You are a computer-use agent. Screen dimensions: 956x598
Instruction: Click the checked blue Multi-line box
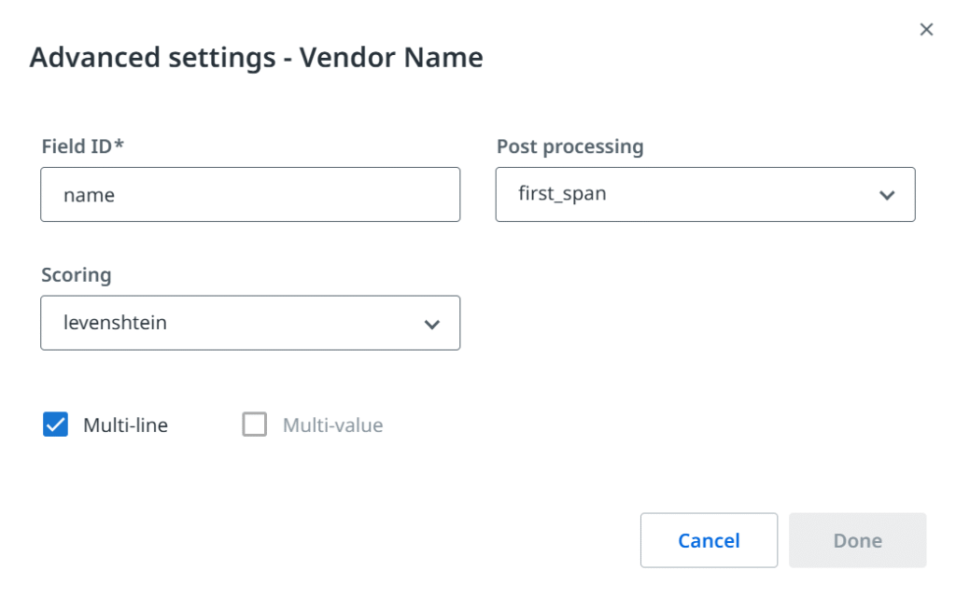(55, 424)
